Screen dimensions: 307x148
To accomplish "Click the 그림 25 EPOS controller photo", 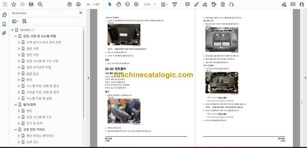I will [222, 83].
